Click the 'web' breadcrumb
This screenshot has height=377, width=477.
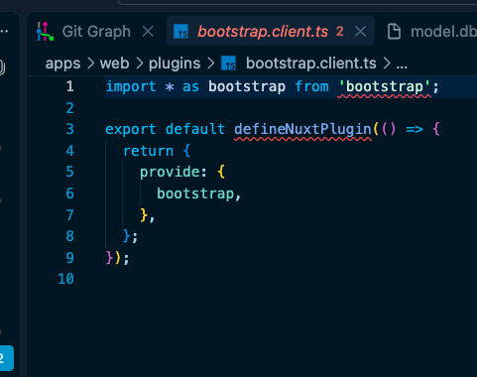[x=114, y=63]
